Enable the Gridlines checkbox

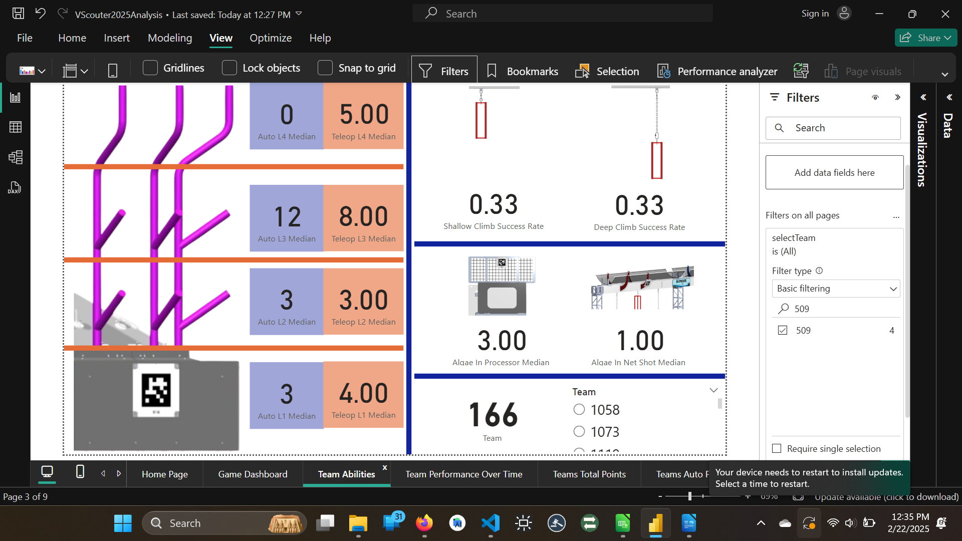[x=150, y=68]
